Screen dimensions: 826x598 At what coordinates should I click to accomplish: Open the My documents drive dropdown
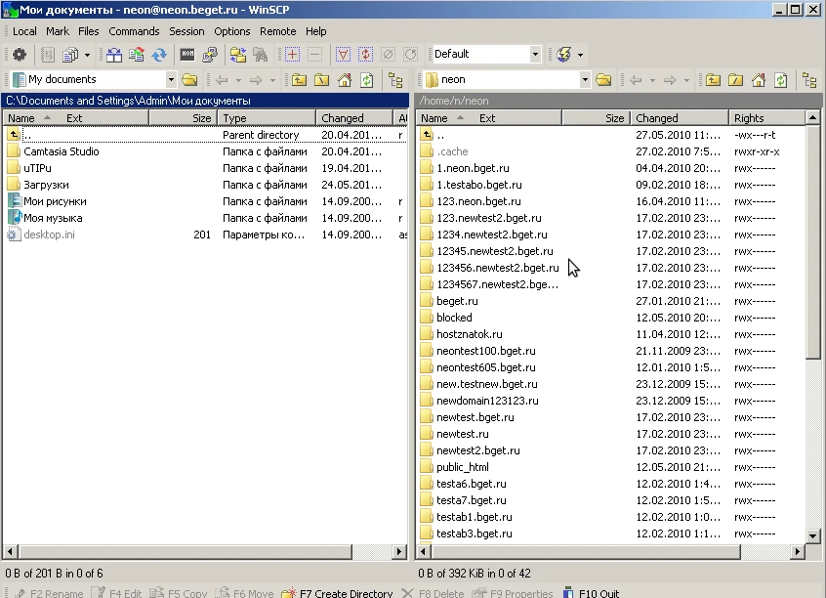tap(171, 80)
